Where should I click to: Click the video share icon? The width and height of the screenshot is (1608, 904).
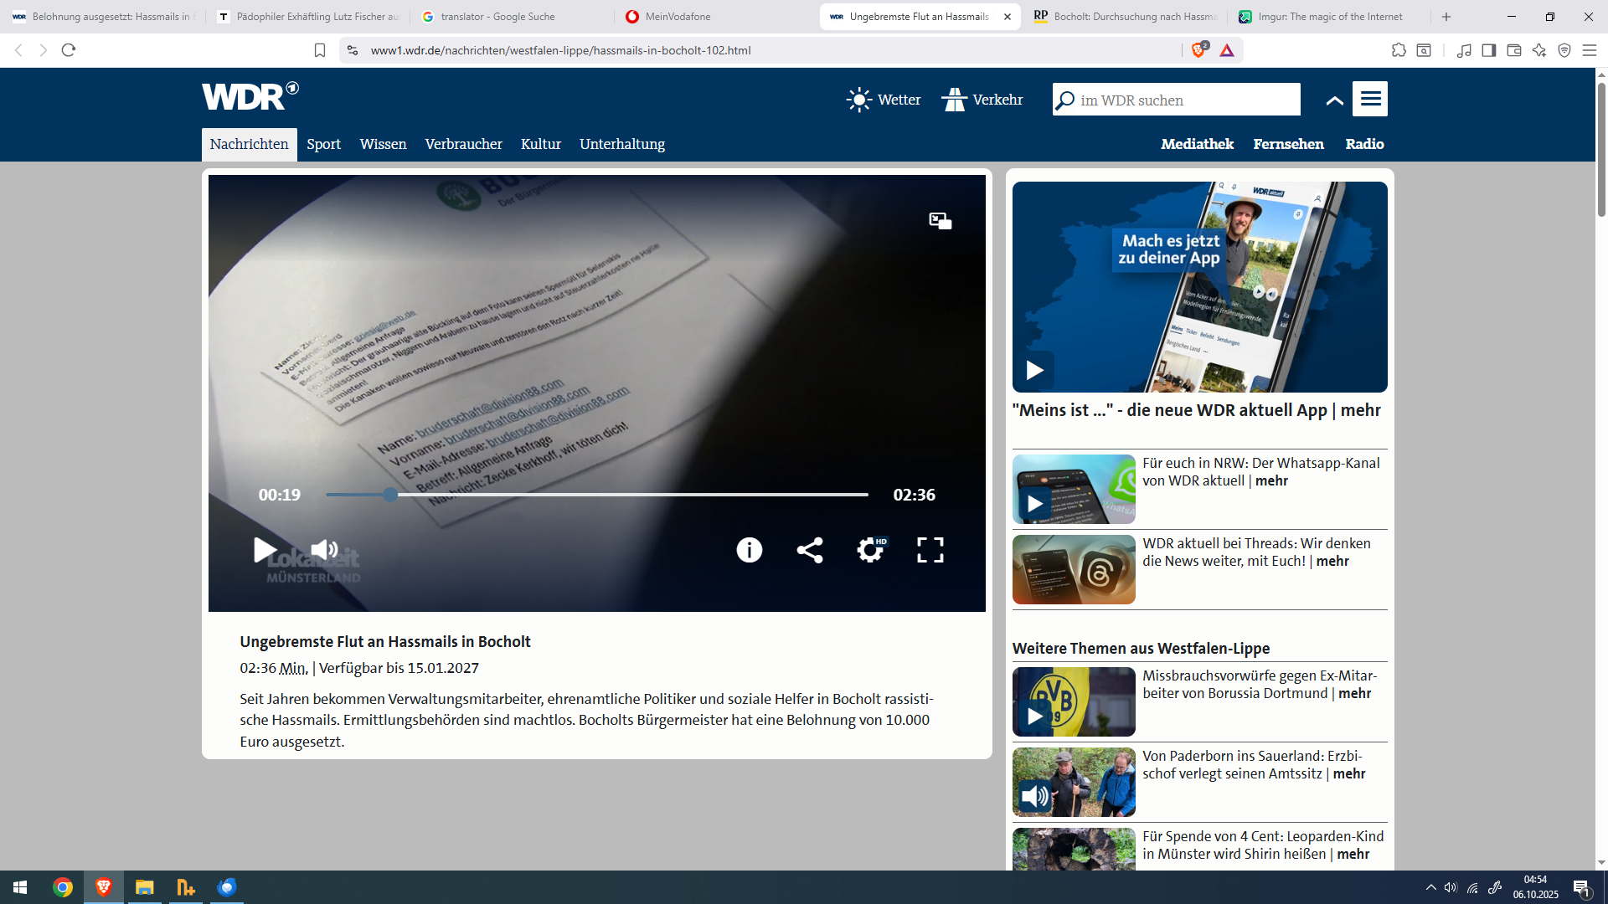809,550
